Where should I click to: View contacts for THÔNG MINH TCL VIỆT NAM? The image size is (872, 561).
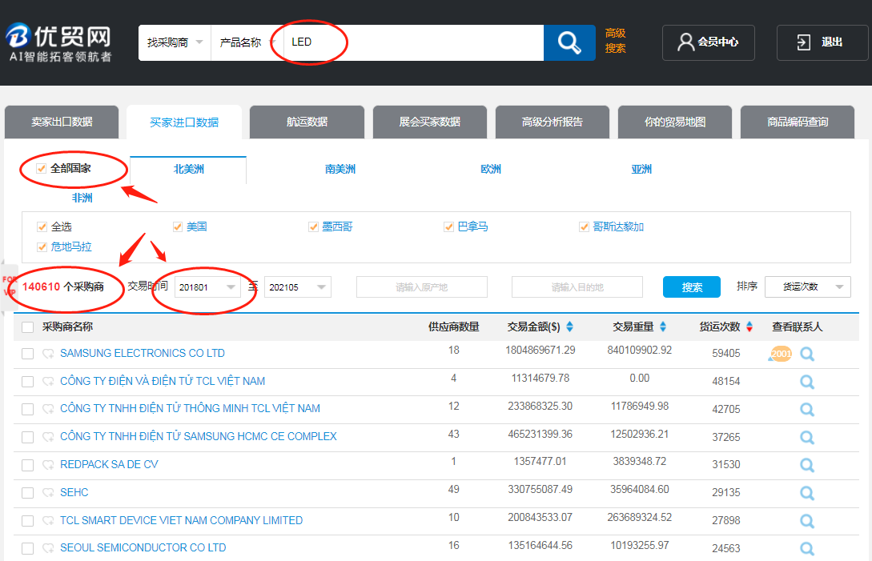coord(807,409)
